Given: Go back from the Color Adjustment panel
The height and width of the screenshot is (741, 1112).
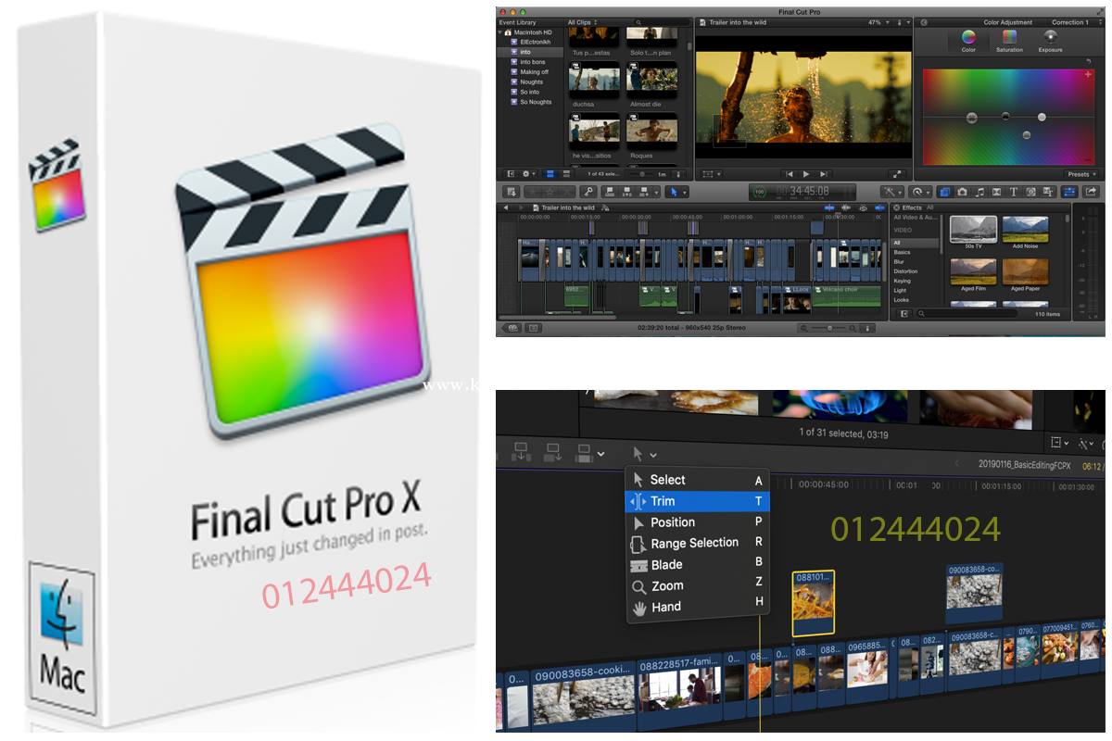Looking at the screenshot, I should point(924,22).
